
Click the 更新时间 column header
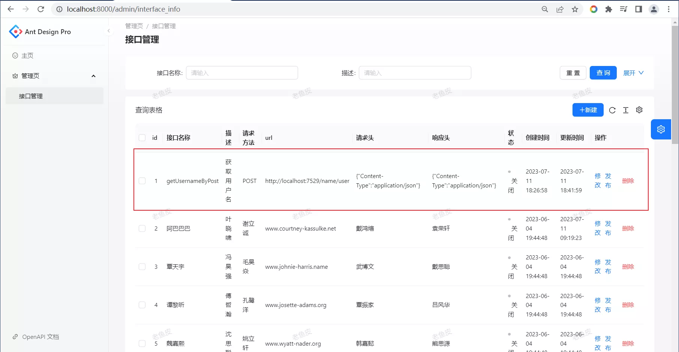pyautogui.click(x=572, y=138)
